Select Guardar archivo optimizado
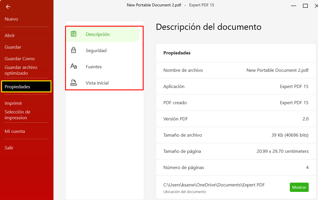Image resolution: width=318 pixels, height=200 pixels. [21, 70]
